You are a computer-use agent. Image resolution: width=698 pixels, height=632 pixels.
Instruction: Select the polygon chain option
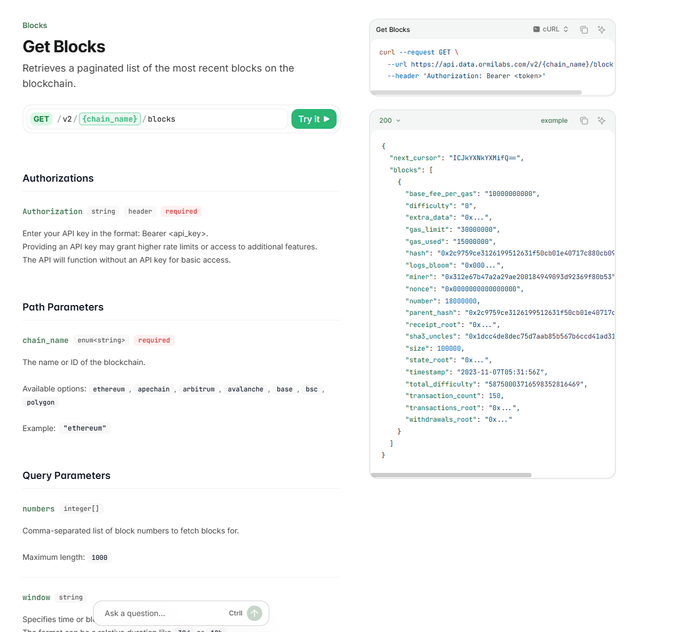(x=40, y=402)
